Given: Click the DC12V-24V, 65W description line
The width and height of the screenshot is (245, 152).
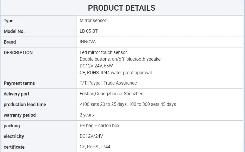Looking at the screenshot, I should click(x=96, y=66).
